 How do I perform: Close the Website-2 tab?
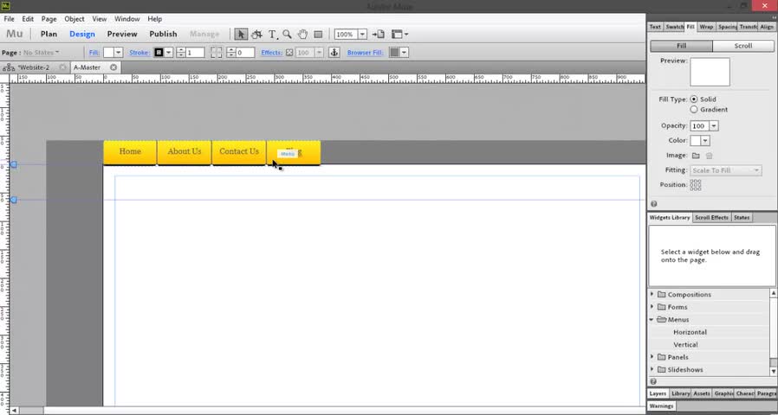[62, 67]
